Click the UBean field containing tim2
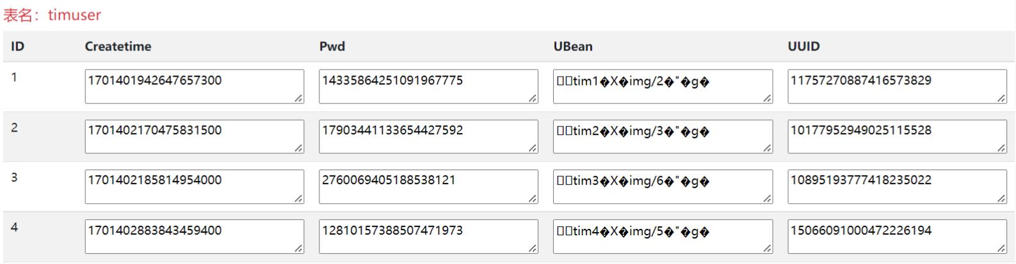This screenshot has width=1016, height=264. click(x=663, y=136)
